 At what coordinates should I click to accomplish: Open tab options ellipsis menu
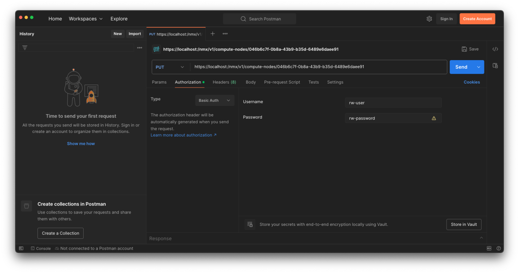tap(225, 33)
